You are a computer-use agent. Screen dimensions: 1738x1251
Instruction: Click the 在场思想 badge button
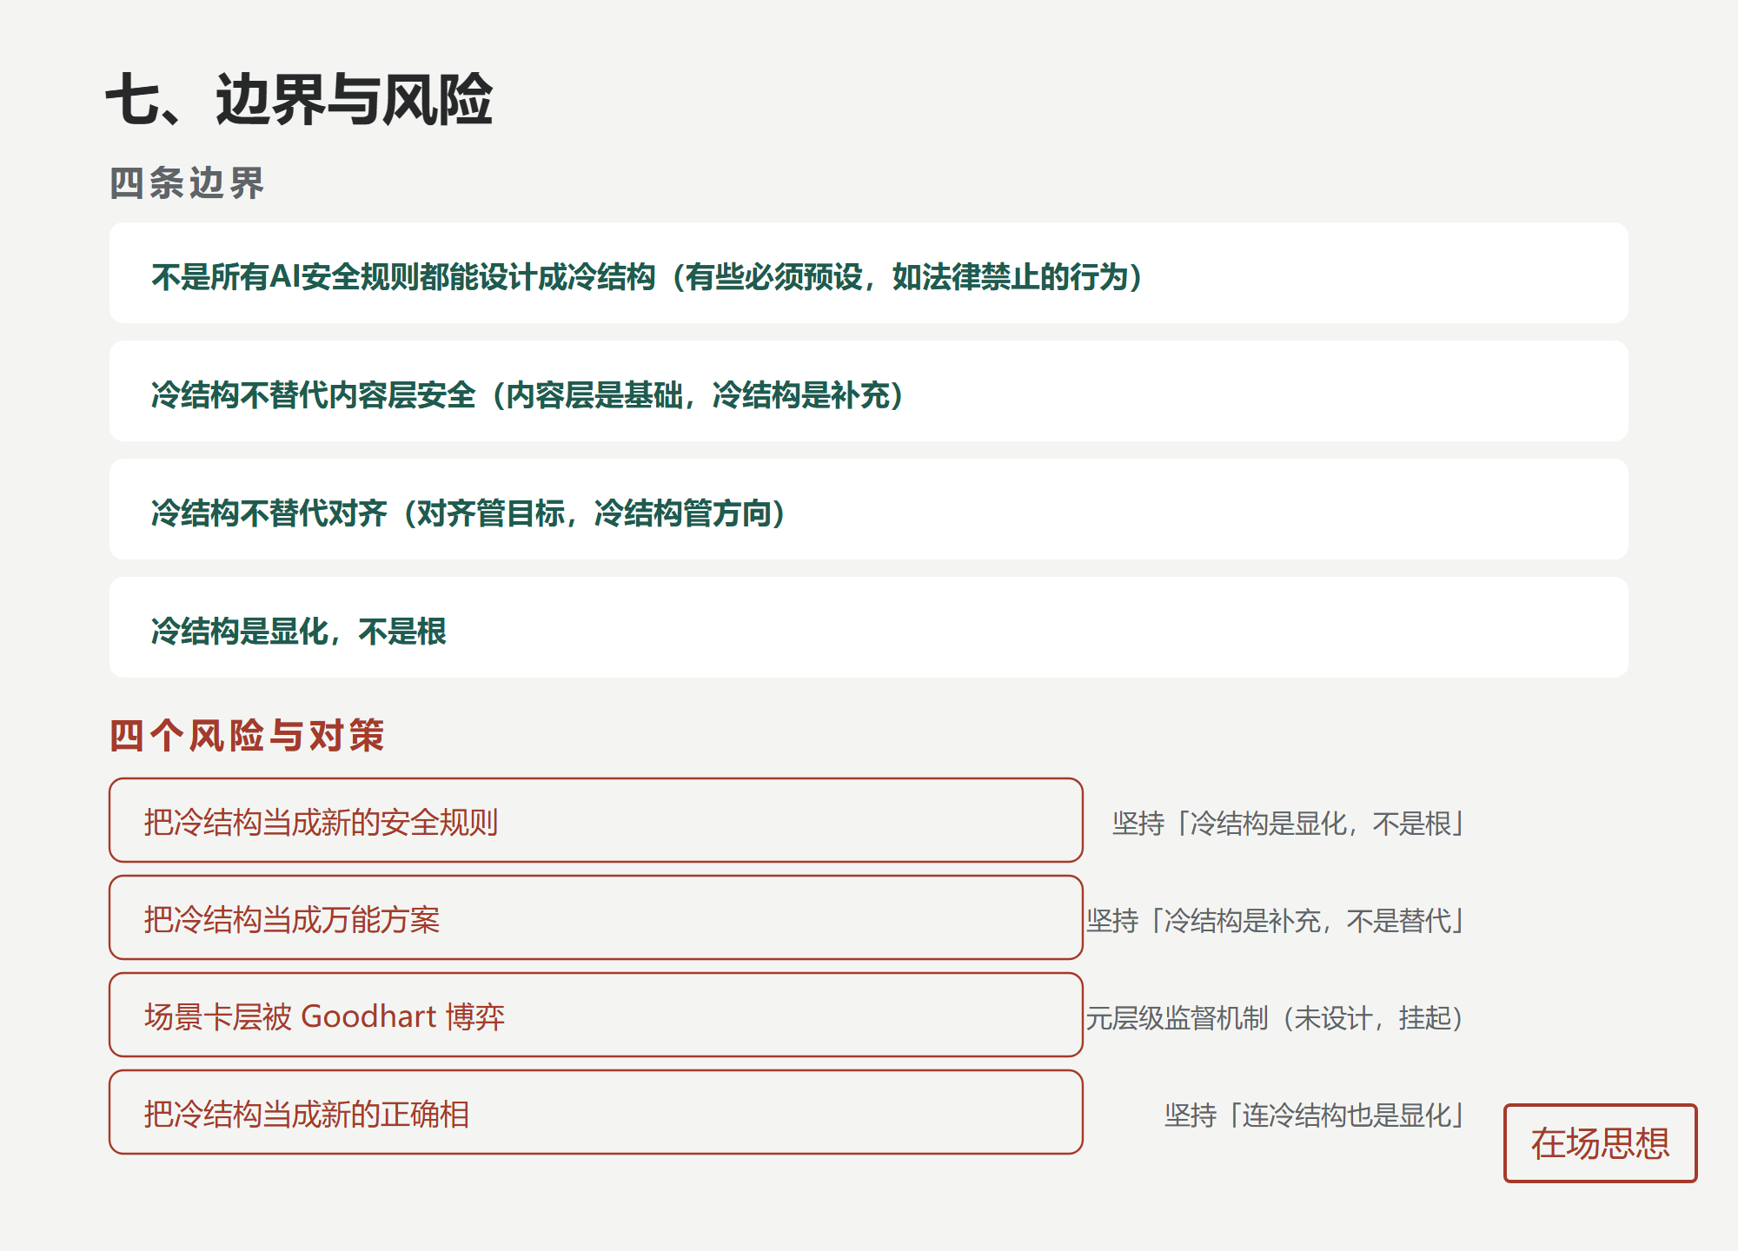point(1600,1143)
